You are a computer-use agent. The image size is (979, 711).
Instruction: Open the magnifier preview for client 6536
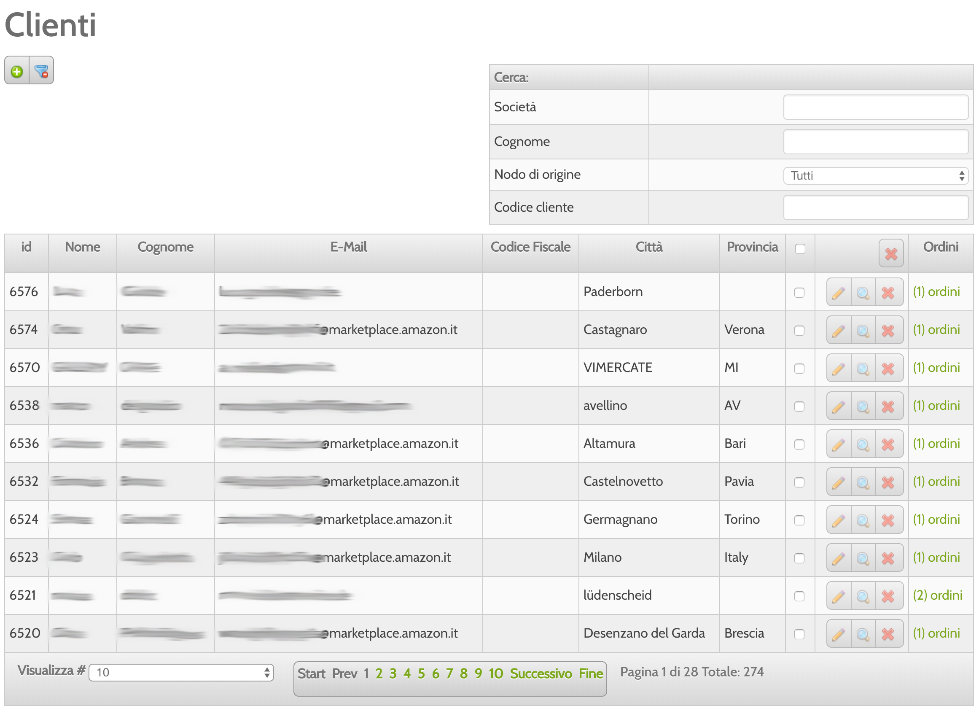[863, 443]
